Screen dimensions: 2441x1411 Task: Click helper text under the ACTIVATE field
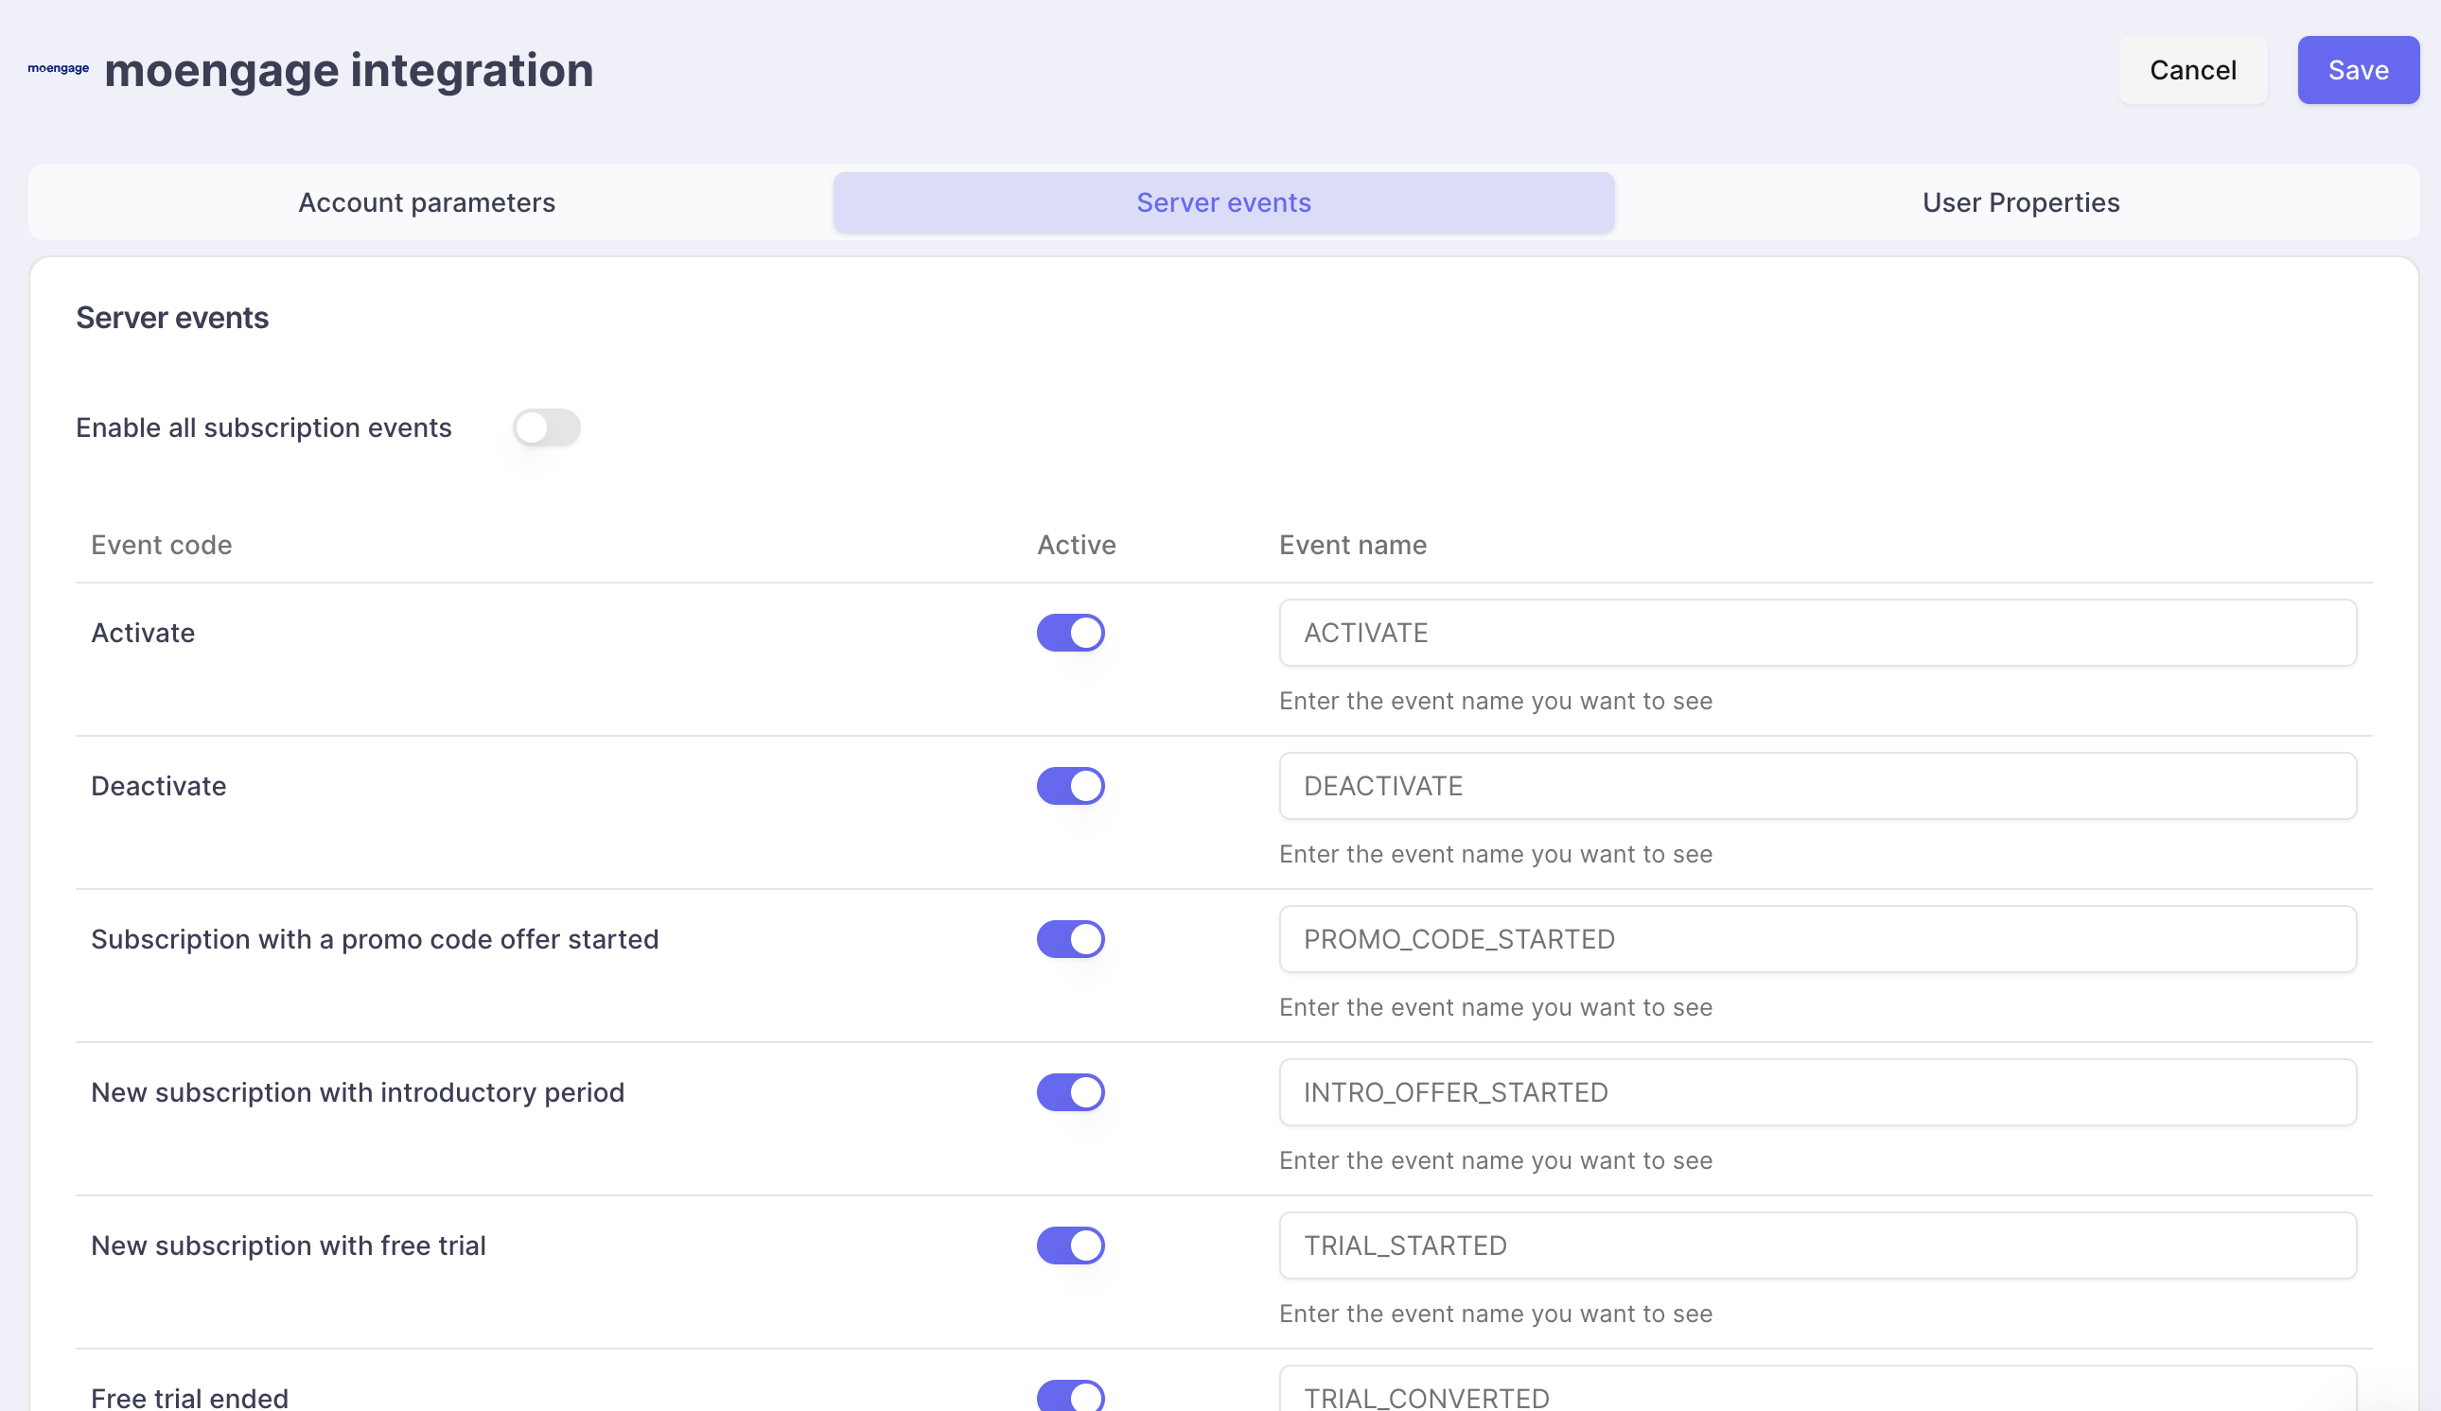[x=1496, y=700]
